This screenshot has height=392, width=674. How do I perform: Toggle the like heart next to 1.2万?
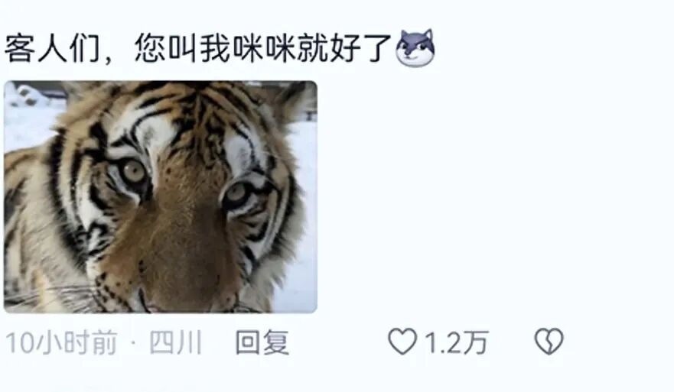[x=402, y=342]
